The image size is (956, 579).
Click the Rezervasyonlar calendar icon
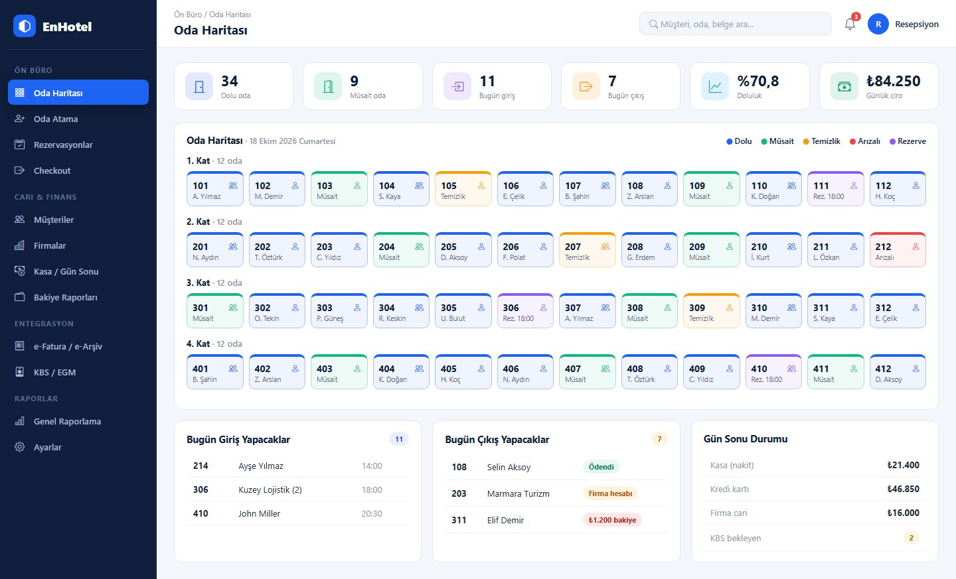click(x=20, y=145)
